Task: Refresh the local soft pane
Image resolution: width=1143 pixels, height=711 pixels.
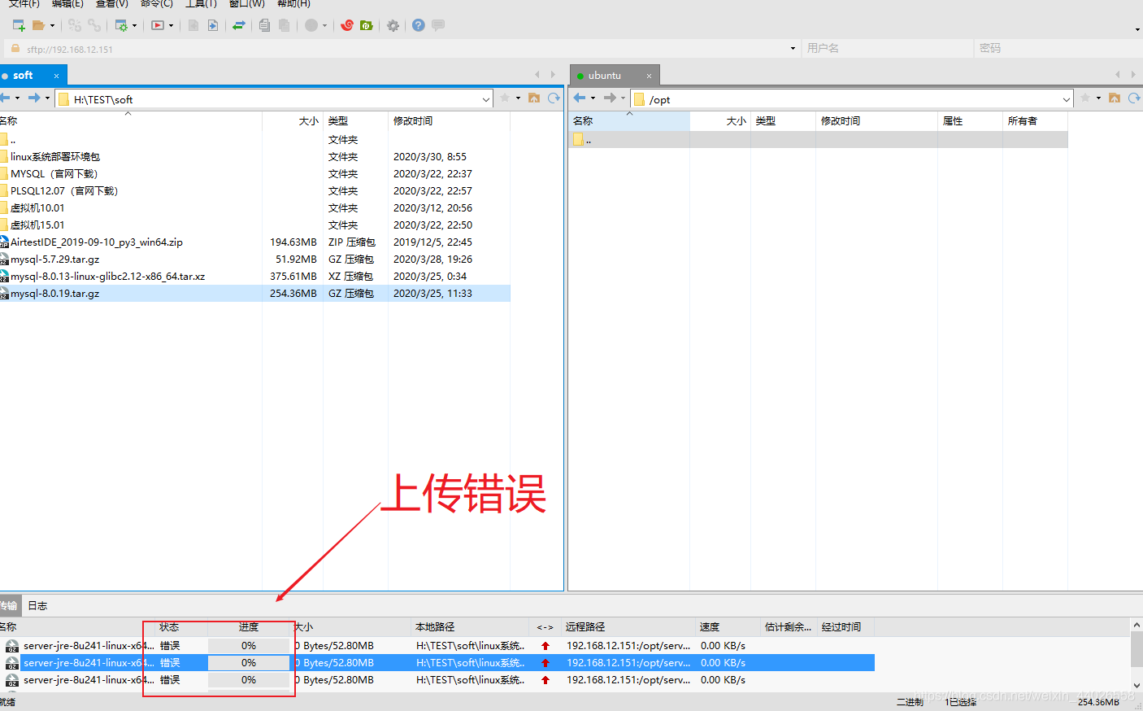Action: pyautogui.click(x=554, y=98)
